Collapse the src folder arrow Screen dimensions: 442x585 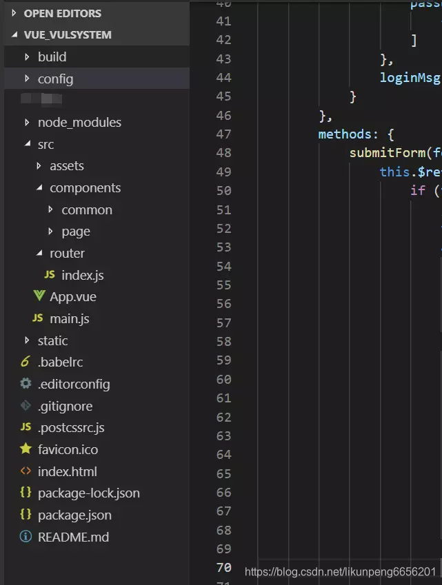click(28, 143)
